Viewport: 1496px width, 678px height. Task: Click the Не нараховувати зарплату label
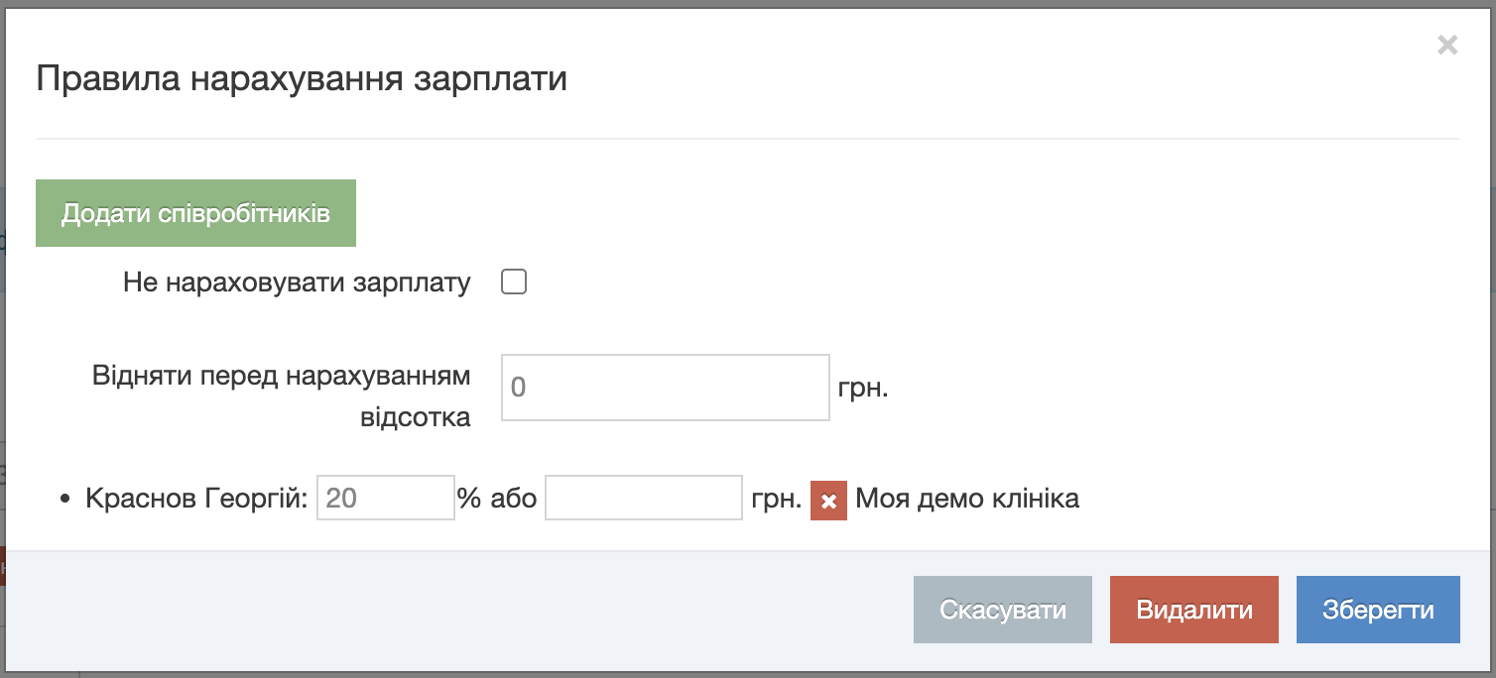coord(297,282)
